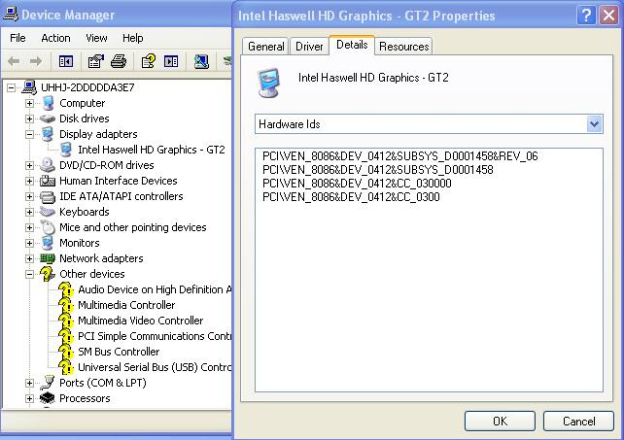This screenshot has height=440, width=624.
Task: Select the Human Interface Devices icon
Action: pyautogui.click(x=48, y=181)
